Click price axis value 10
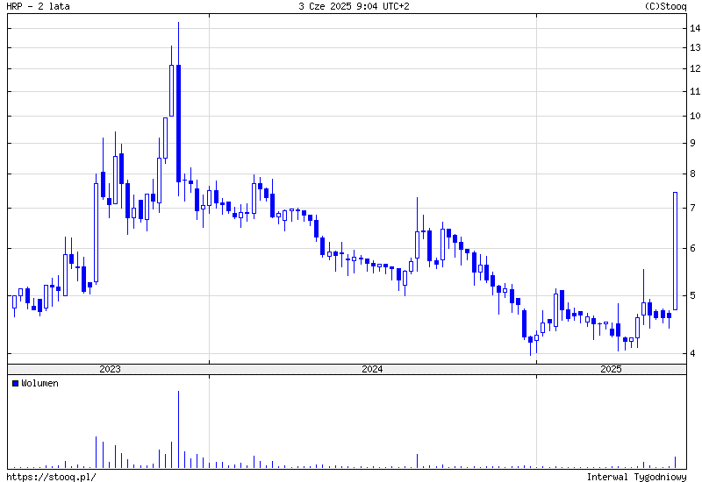702x482 pixels. [x=695, y=116]
